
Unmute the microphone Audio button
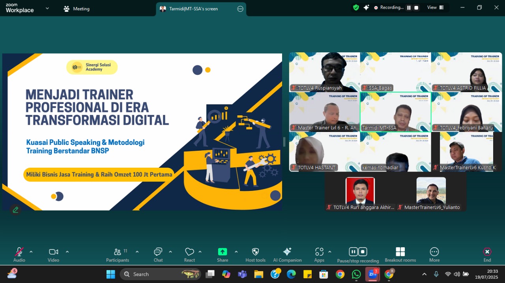(x=19, y=252)
